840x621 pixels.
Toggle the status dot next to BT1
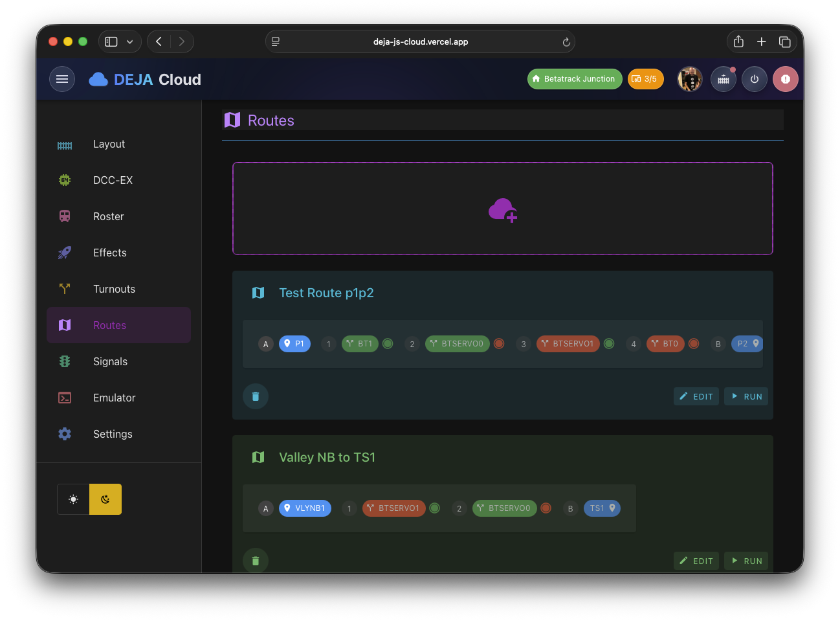tap(388, 344)
